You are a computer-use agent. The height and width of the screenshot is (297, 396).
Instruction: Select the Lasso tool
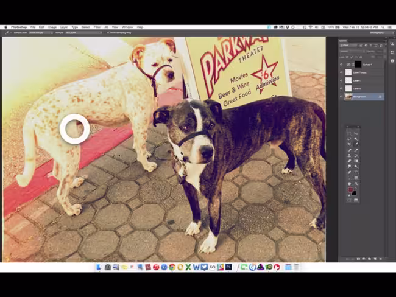coord(349,139)
